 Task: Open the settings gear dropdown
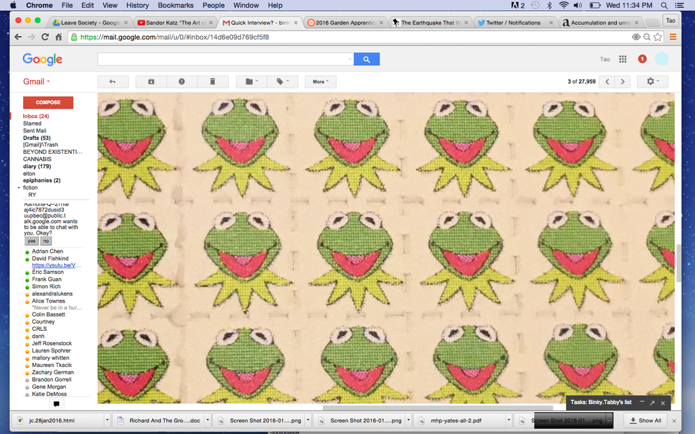click(652, 81)
